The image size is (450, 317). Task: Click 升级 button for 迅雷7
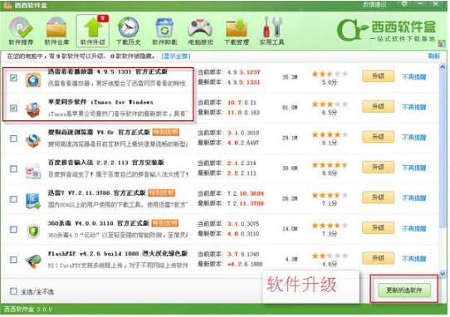[378, 198]
